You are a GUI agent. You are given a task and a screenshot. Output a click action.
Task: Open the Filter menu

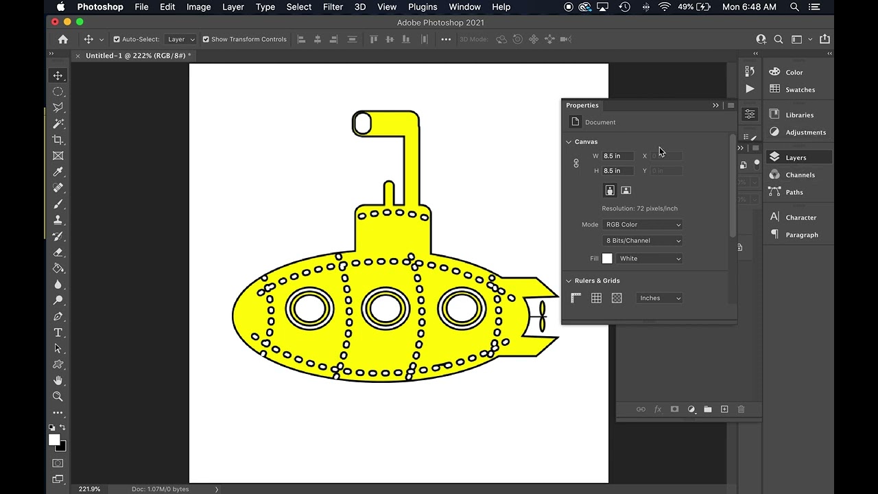coord(333,7)
